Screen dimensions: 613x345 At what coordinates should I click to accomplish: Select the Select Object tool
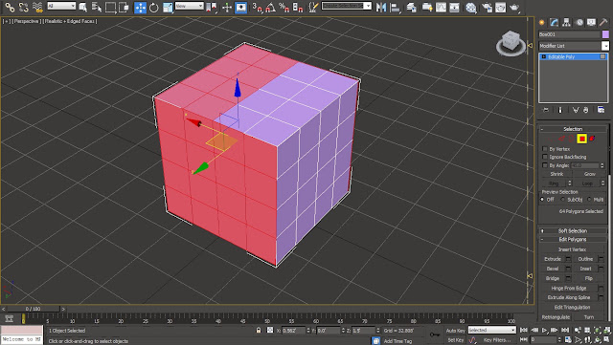[x=83, y=7]
